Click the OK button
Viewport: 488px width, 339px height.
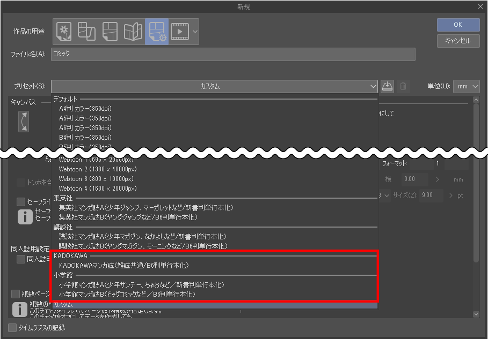point(458,25)
